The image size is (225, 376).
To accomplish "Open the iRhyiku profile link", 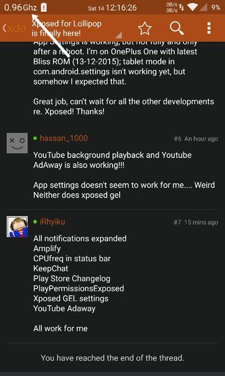I will click(52, 221).
